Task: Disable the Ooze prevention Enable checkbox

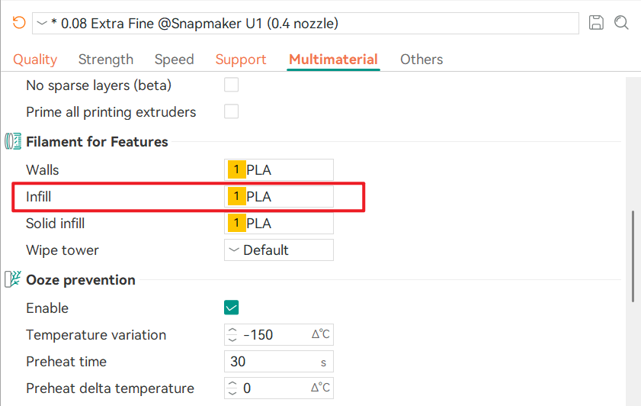Action: [x=232, y=308]
